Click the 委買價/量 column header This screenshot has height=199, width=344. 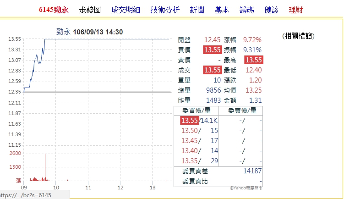click(x=197, y=111)
